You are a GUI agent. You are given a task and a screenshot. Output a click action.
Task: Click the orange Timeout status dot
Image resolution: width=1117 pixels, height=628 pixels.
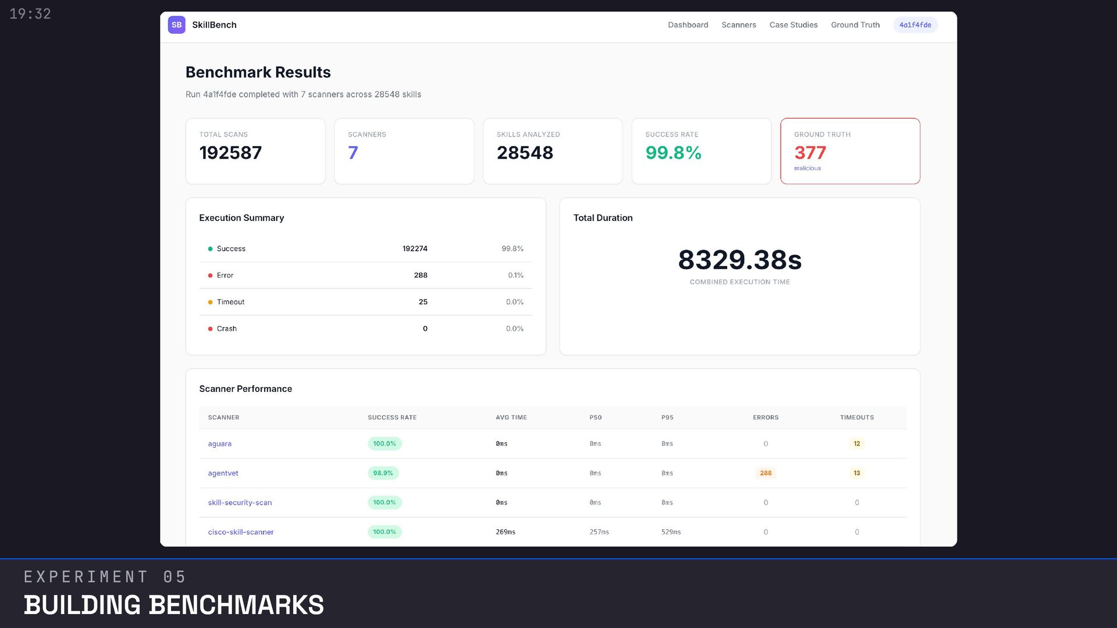tap(210, 302)
